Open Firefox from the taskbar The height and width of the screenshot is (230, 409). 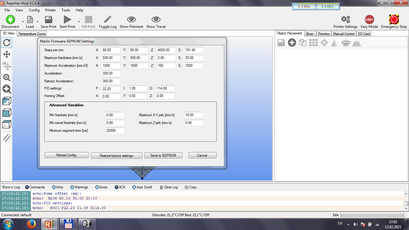click(x=31, y=224)
